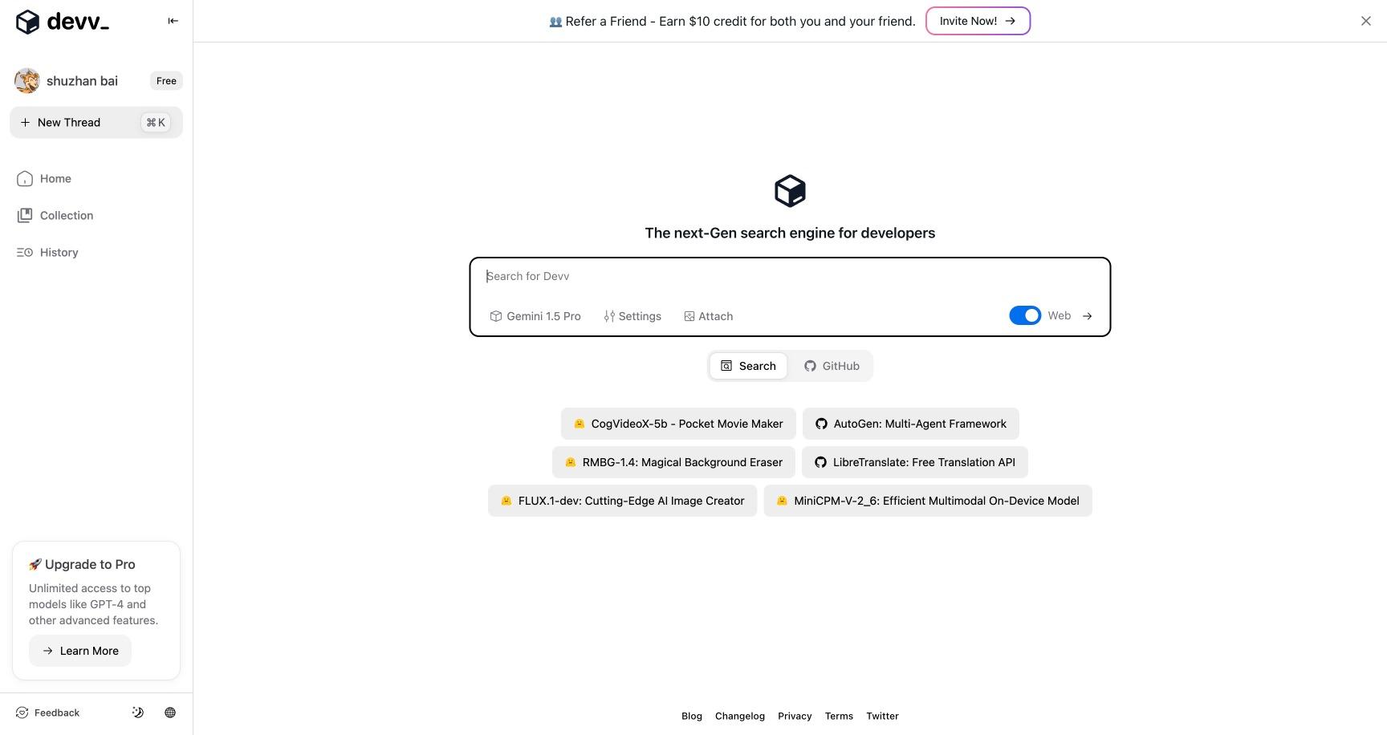Image resolution: width=1387 pixels, height=735 pixels.
Task: Open the Attach file option
Action: tap(708, 316)
